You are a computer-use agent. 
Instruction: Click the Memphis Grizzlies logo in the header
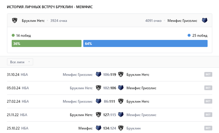tap(205, 21)
